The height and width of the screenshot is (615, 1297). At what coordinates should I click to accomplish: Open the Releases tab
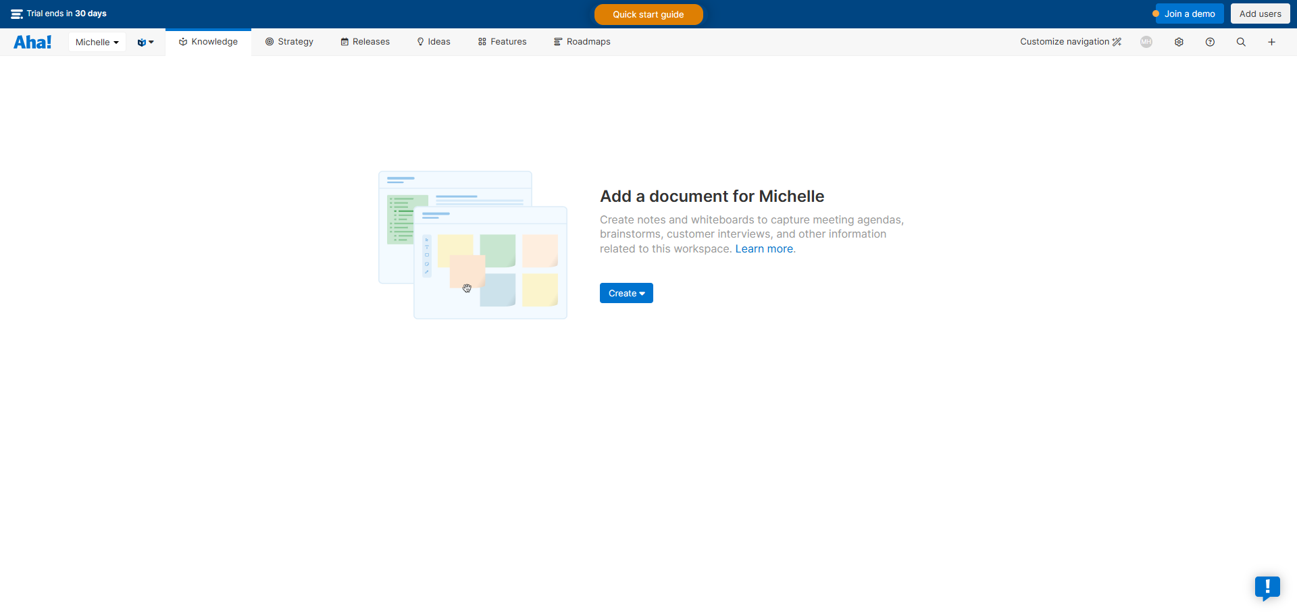365,42
